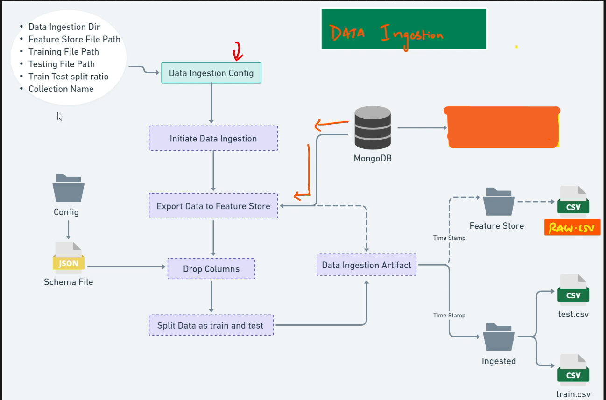Select the solid orange rectangle shape
Screen dimensions: 606x400
(x=502, y=128)
